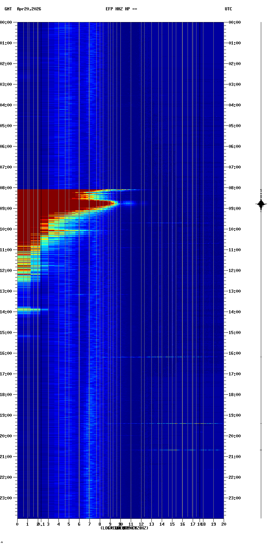Screen dimensions: 276x546
Task: Click the large waveform burst on seismogram trace
Action: (261, 204)
